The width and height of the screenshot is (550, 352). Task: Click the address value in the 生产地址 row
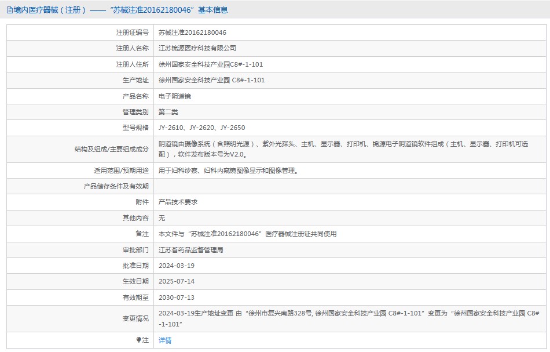(211, 80)
